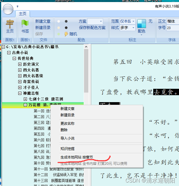Screen dimensions: 179x186
Task: Collapse the 神魔志怪 tree node
Action: pos(20,93)
